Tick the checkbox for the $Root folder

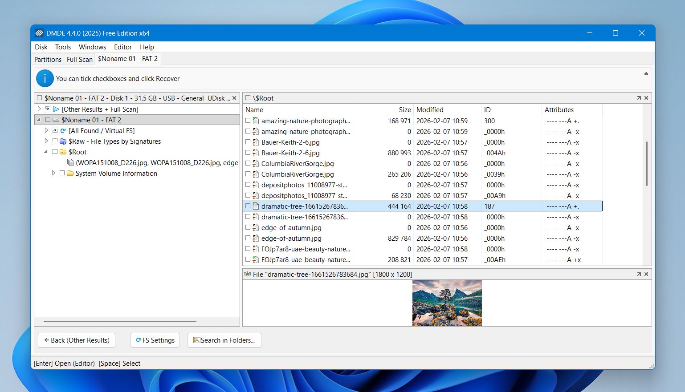pyautogui.click(x=55, y=152)
